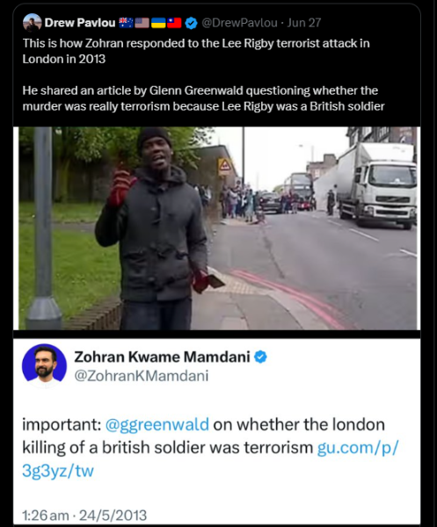437x527 pixels.
Task: Open the @ggreenwald mention
Action: pos(157,424)
